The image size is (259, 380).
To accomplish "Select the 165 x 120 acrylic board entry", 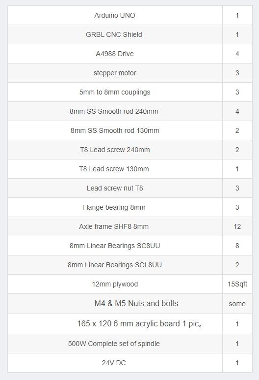I will click(x=115, y=324).
